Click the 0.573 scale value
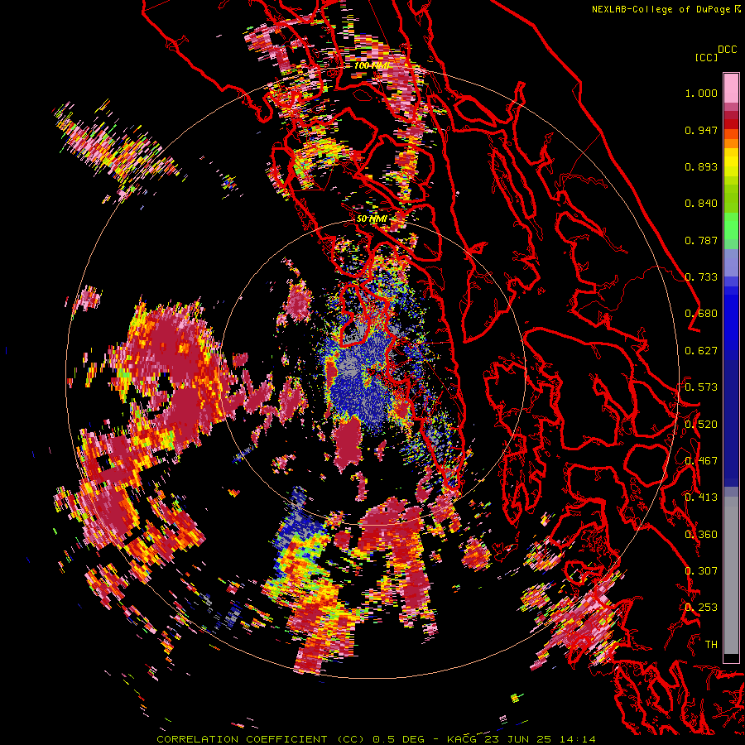745x745 pixels. (x=701, y=387)
